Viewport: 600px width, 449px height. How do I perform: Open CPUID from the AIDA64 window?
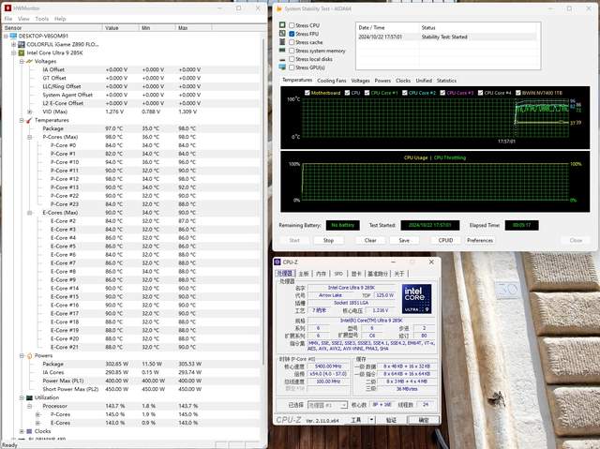445,240
